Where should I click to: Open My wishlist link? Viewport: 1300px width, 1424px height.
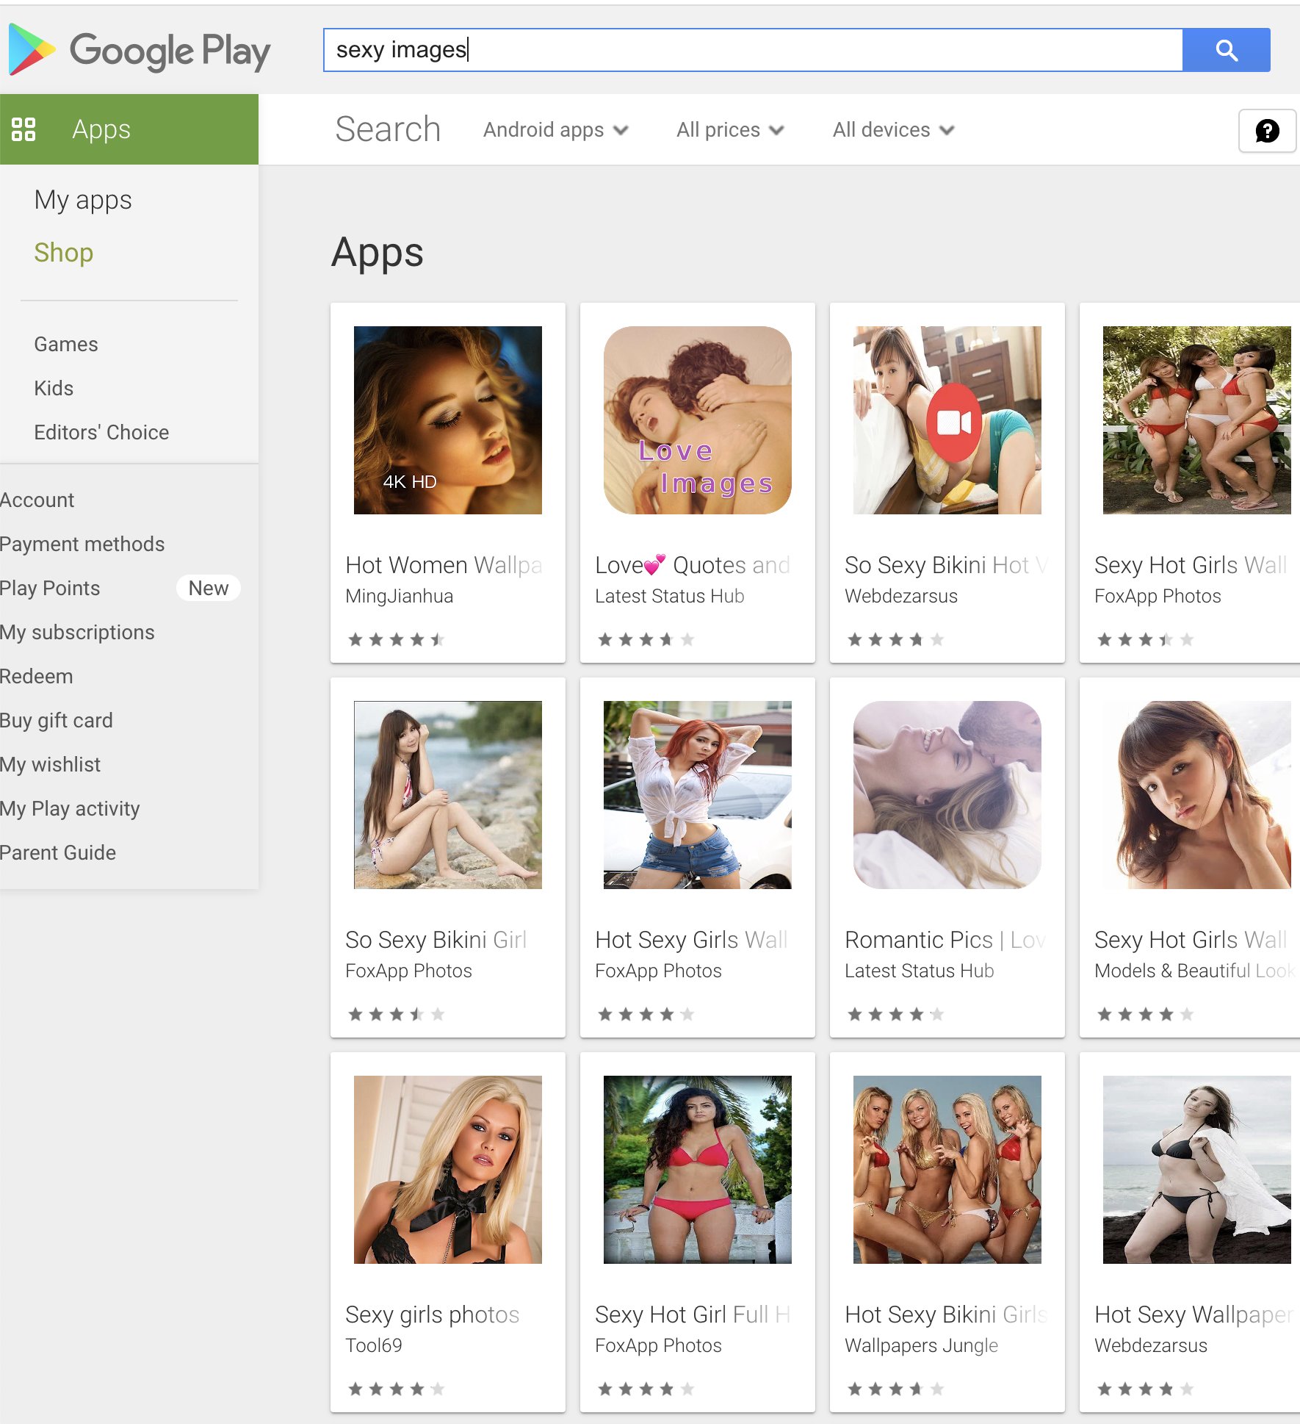tap(50, 764)
